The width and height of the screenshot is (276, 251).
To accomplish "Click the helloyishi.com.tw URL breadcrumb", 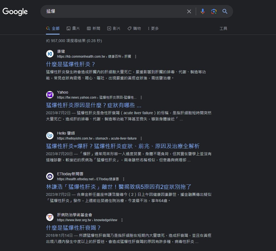I will (97, 138).
